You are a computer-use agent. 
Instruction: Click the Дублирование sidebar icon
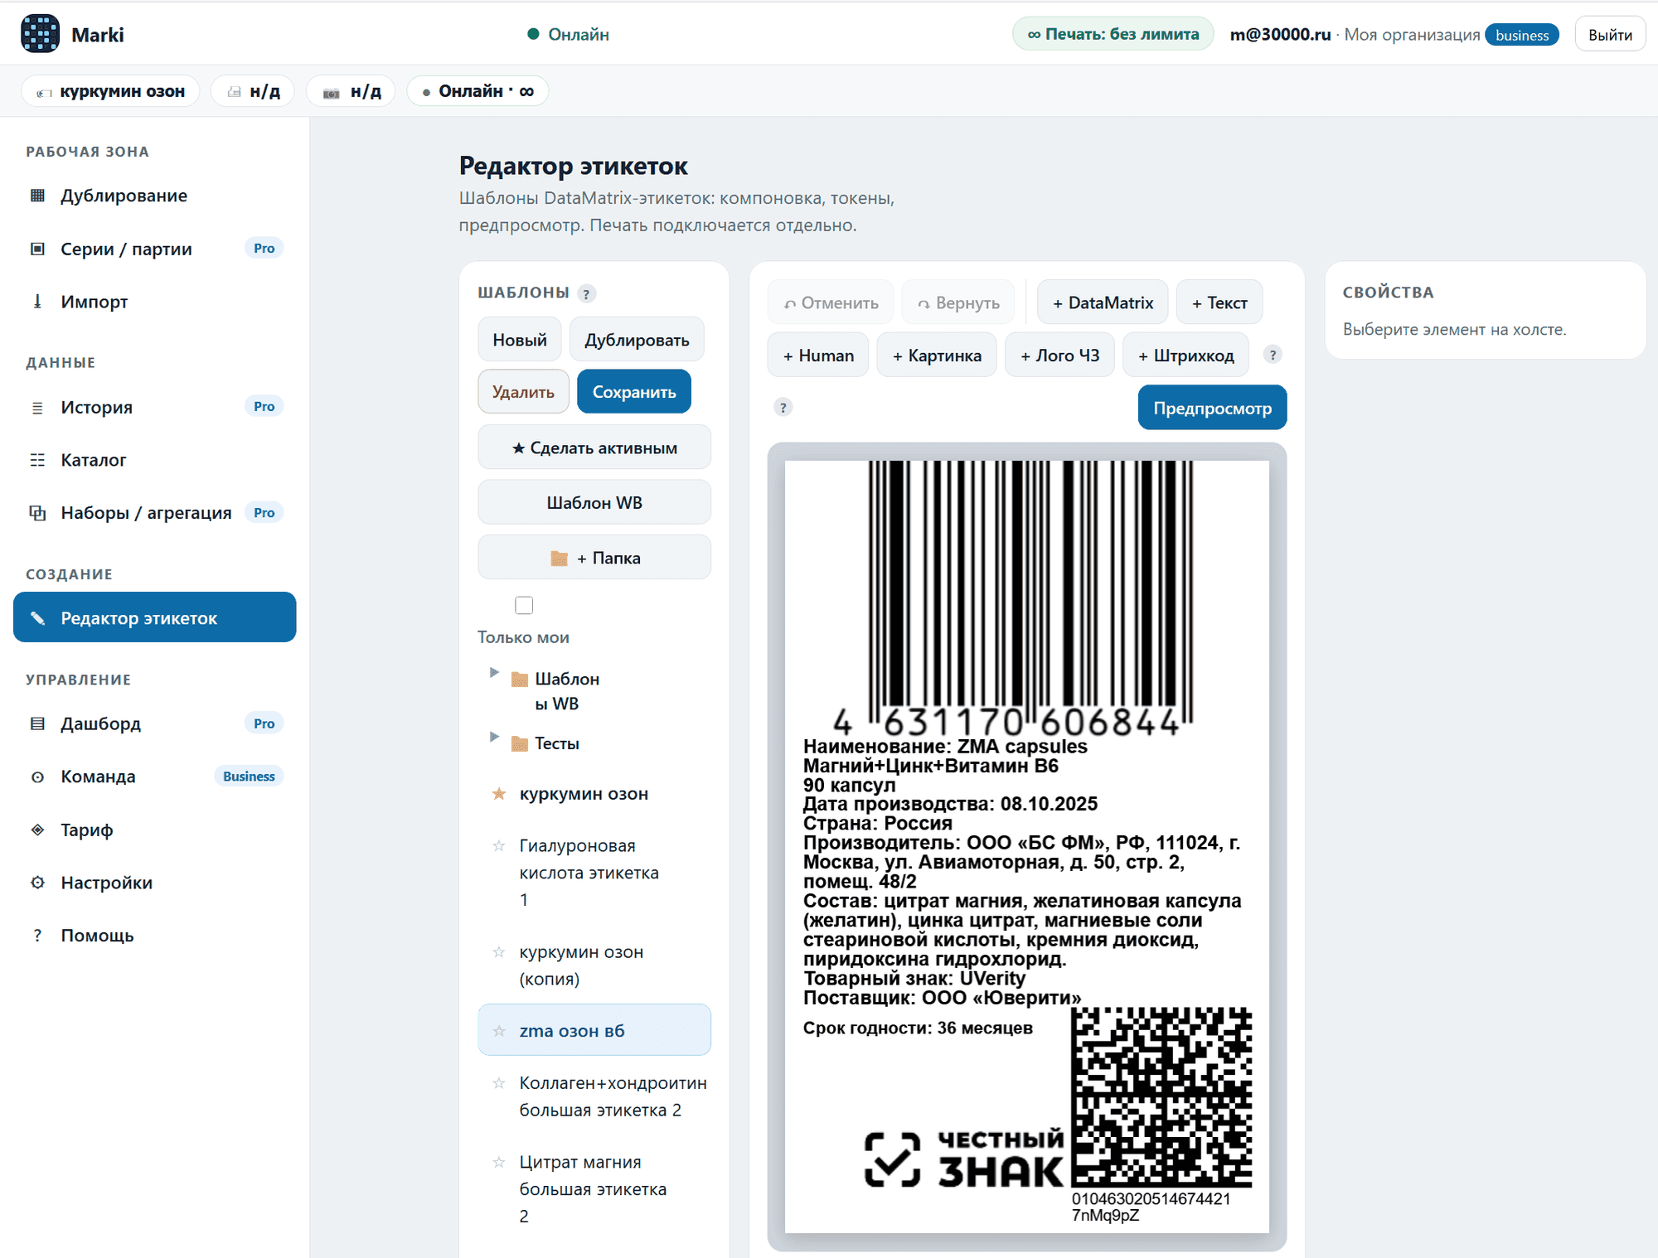click(37, 196)
